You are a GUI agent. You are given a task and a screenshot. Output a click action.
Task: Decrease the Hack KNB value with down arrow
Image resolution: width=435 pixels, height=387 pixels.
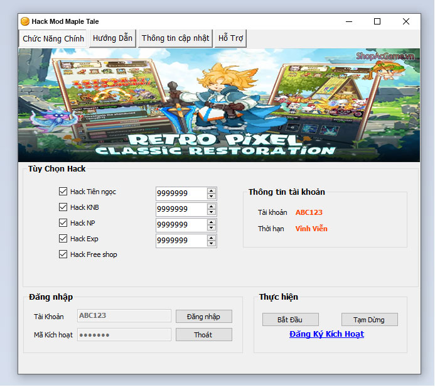click(x=212, y=212)
